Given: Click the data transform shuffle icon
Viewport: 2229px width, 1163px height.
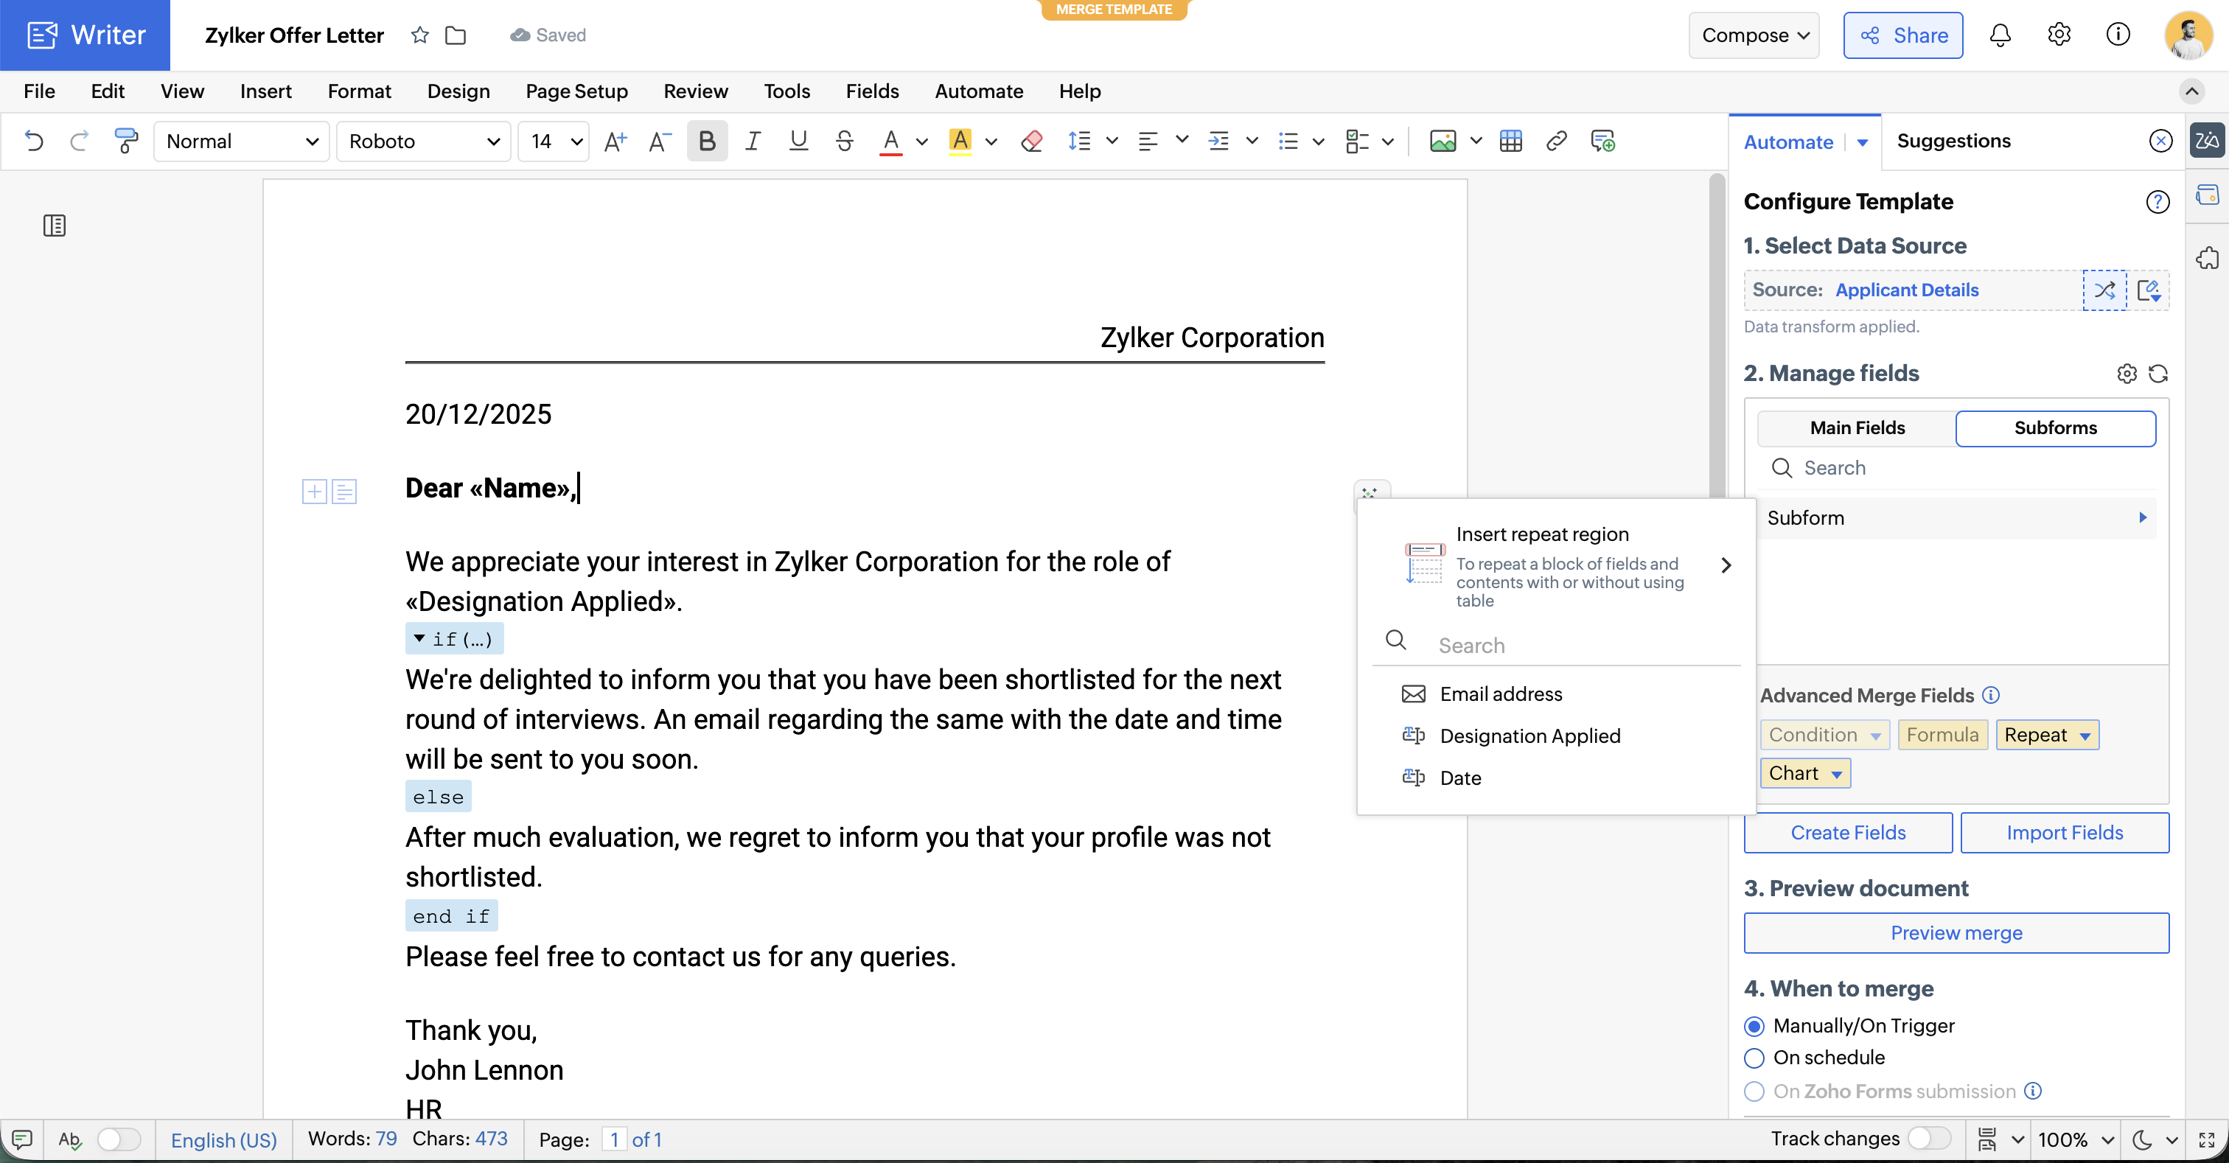Looking at the screenshot, I should [x=2104, y=290].
